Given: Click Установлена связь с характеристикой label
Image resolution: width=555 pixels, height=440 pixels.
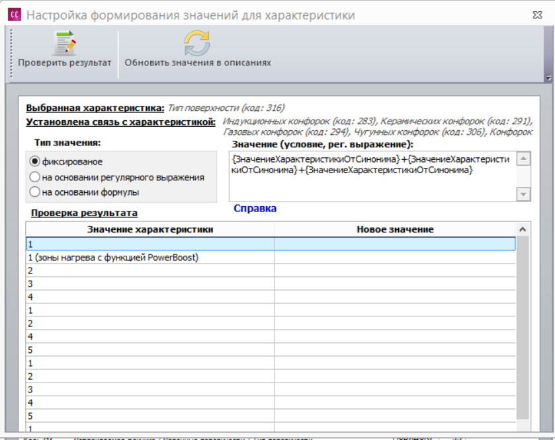Looking at the screenshot, I should coord(120,122).
